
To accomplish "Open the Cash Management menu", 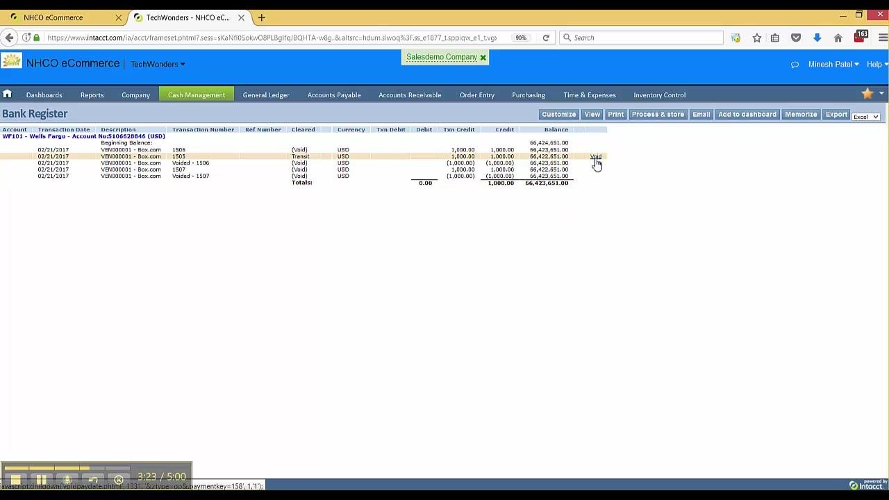I will tap(197, 94).
